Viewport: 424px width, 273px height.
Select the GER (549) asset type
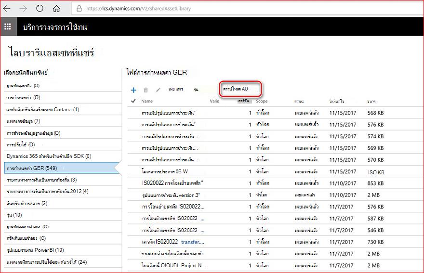tap(61, 168)
